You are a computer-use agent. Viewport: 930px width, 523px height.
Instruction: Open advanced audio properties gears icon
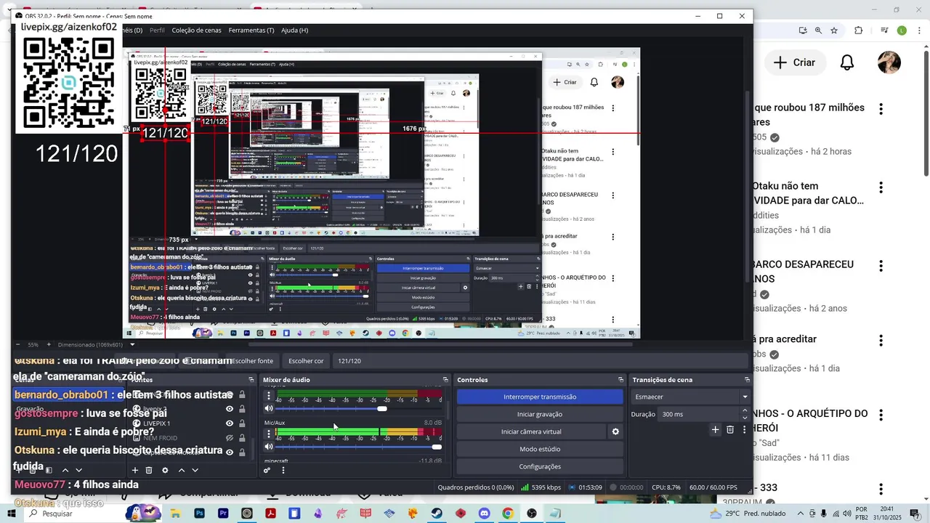coord(267,470)
